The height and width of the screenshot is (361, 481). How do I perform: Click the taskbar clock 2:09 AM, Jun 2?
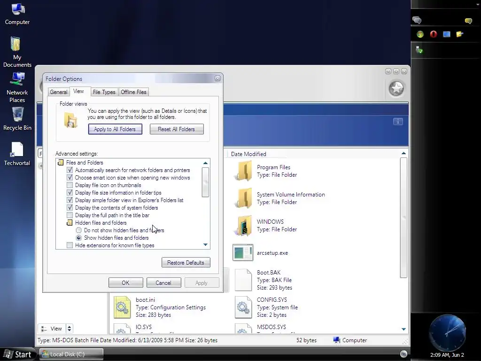[x=447, y=355]
